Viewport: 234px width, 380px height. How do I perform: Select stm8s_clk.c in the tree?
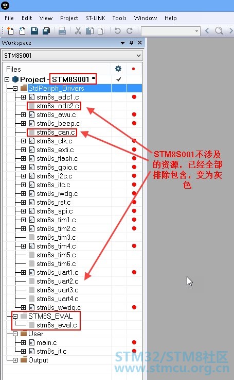pyautogui.click(x=55, y=141)
